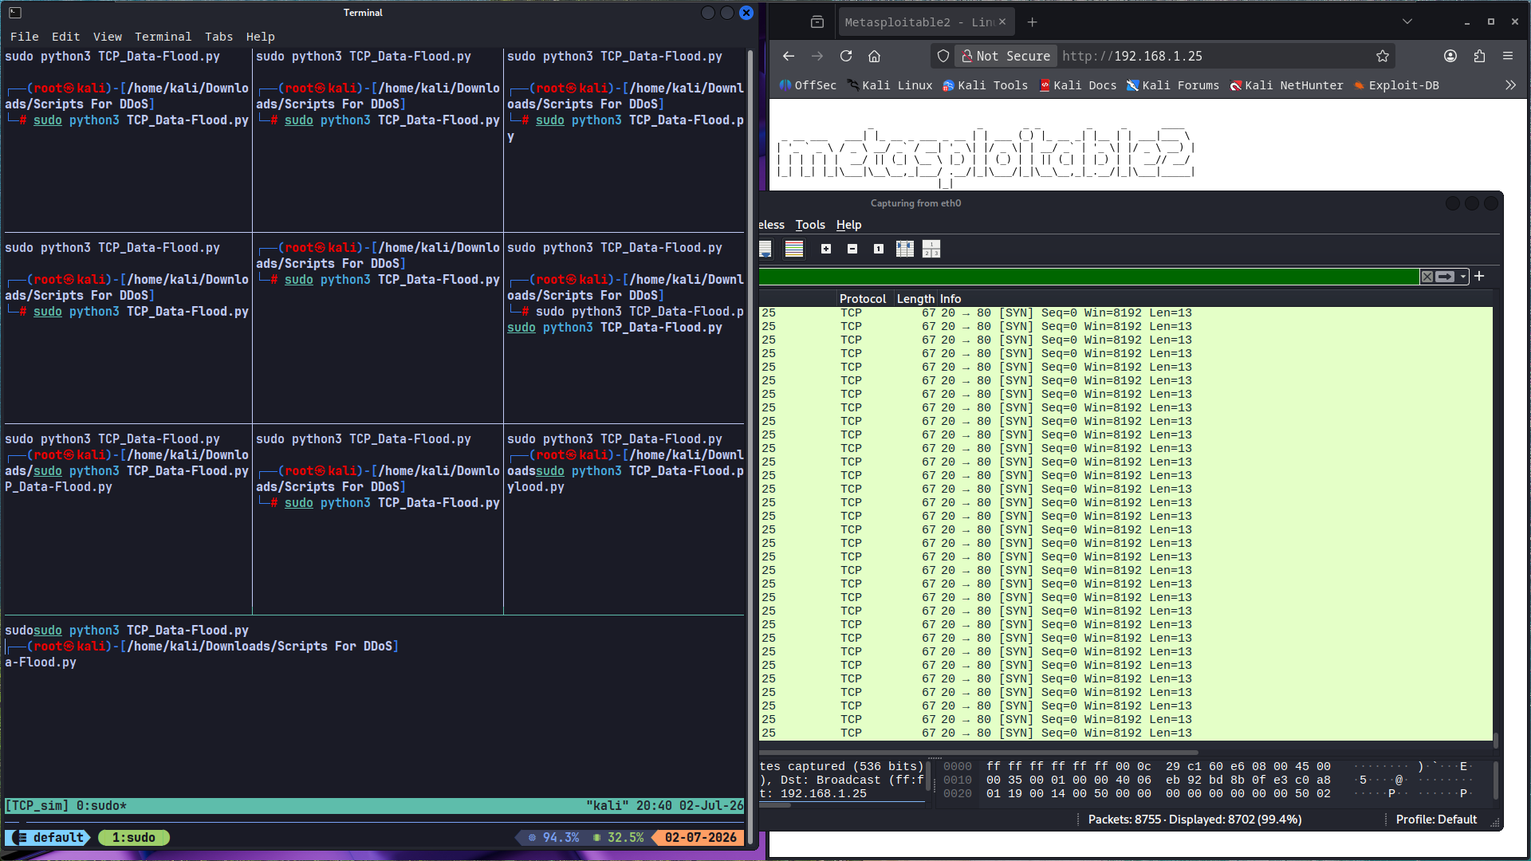The height and width of the screenshot is (861, 1531).
Task: Open the Terminal window's Help menu
Action: point(260,37)
